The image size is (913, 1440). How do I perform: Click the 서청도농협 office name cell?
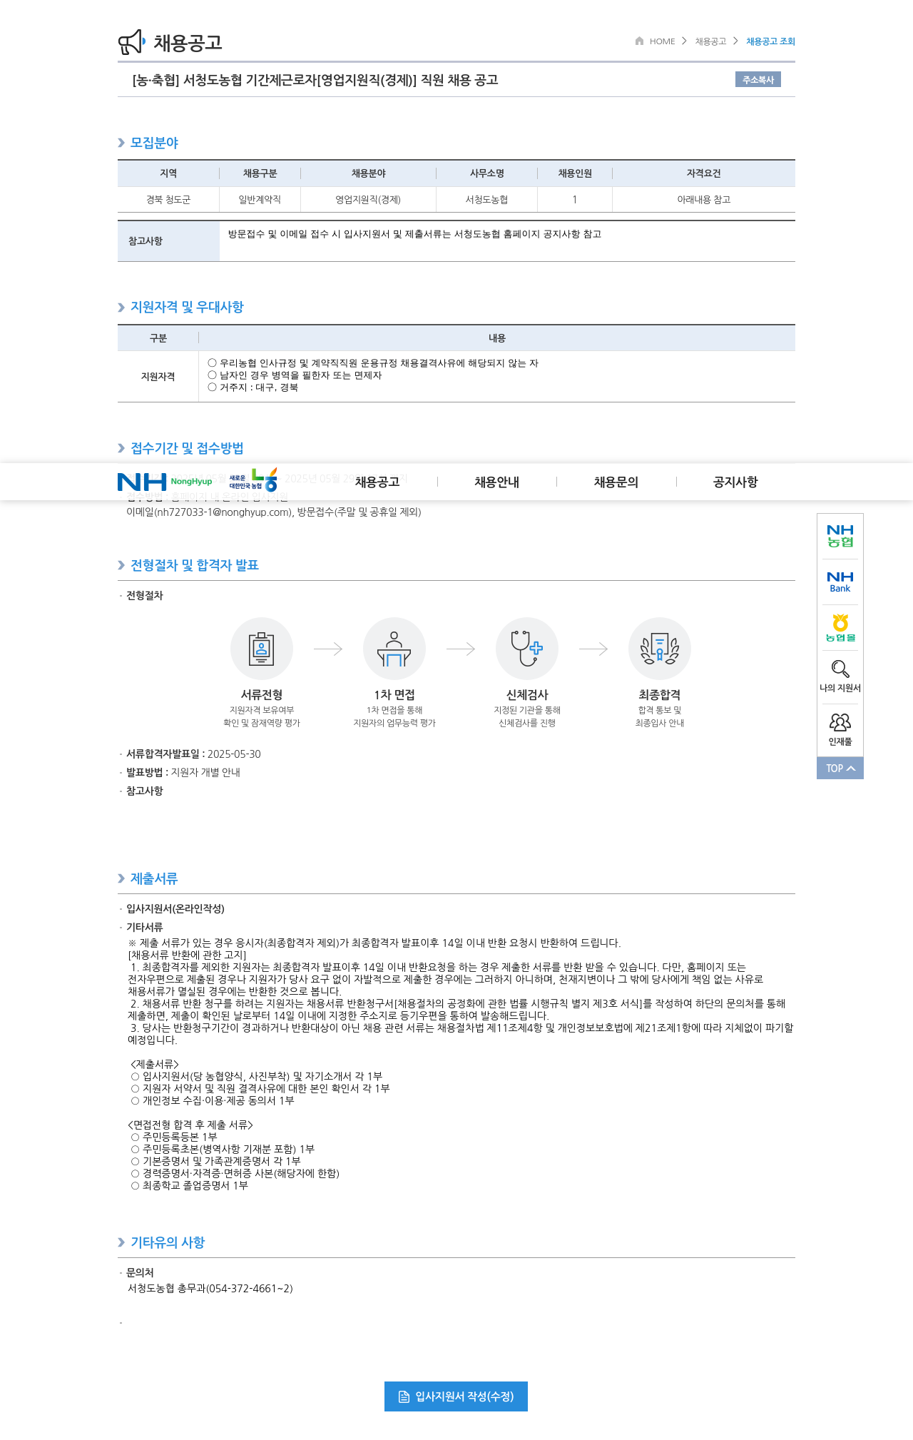[x=486, y=200]
